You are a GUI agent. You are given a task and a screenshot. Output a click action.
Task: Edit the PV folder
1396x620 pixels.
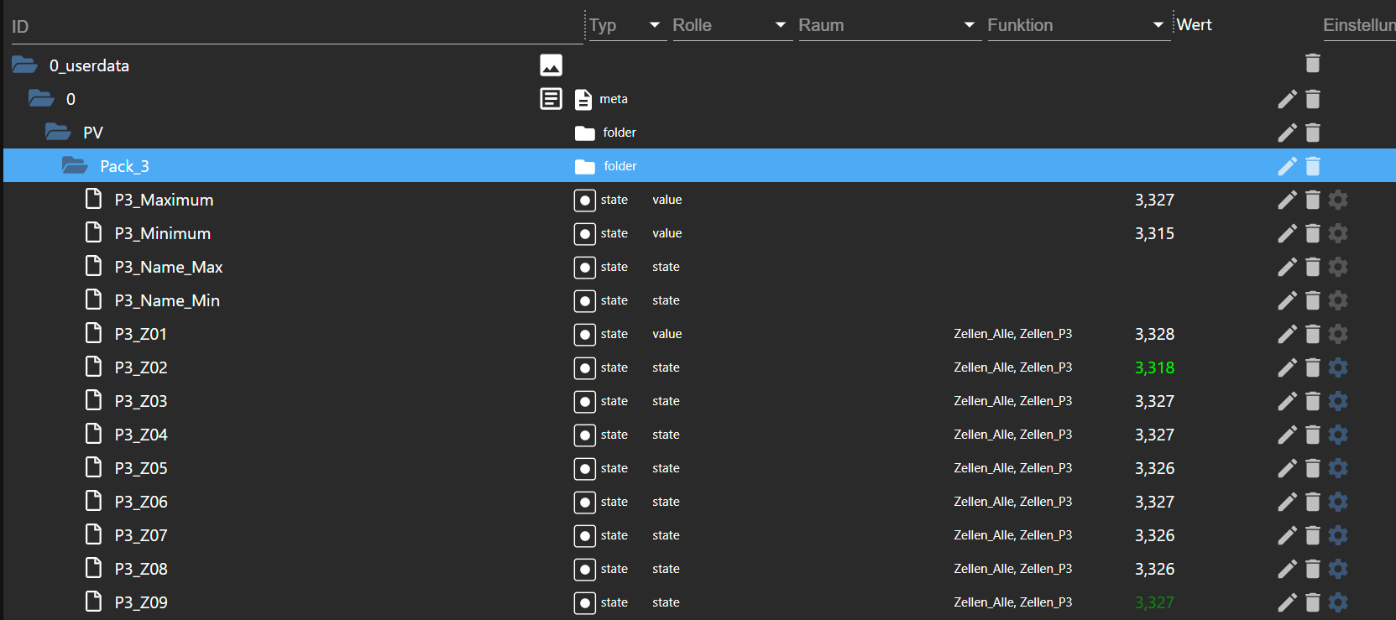coord(1287,133)
